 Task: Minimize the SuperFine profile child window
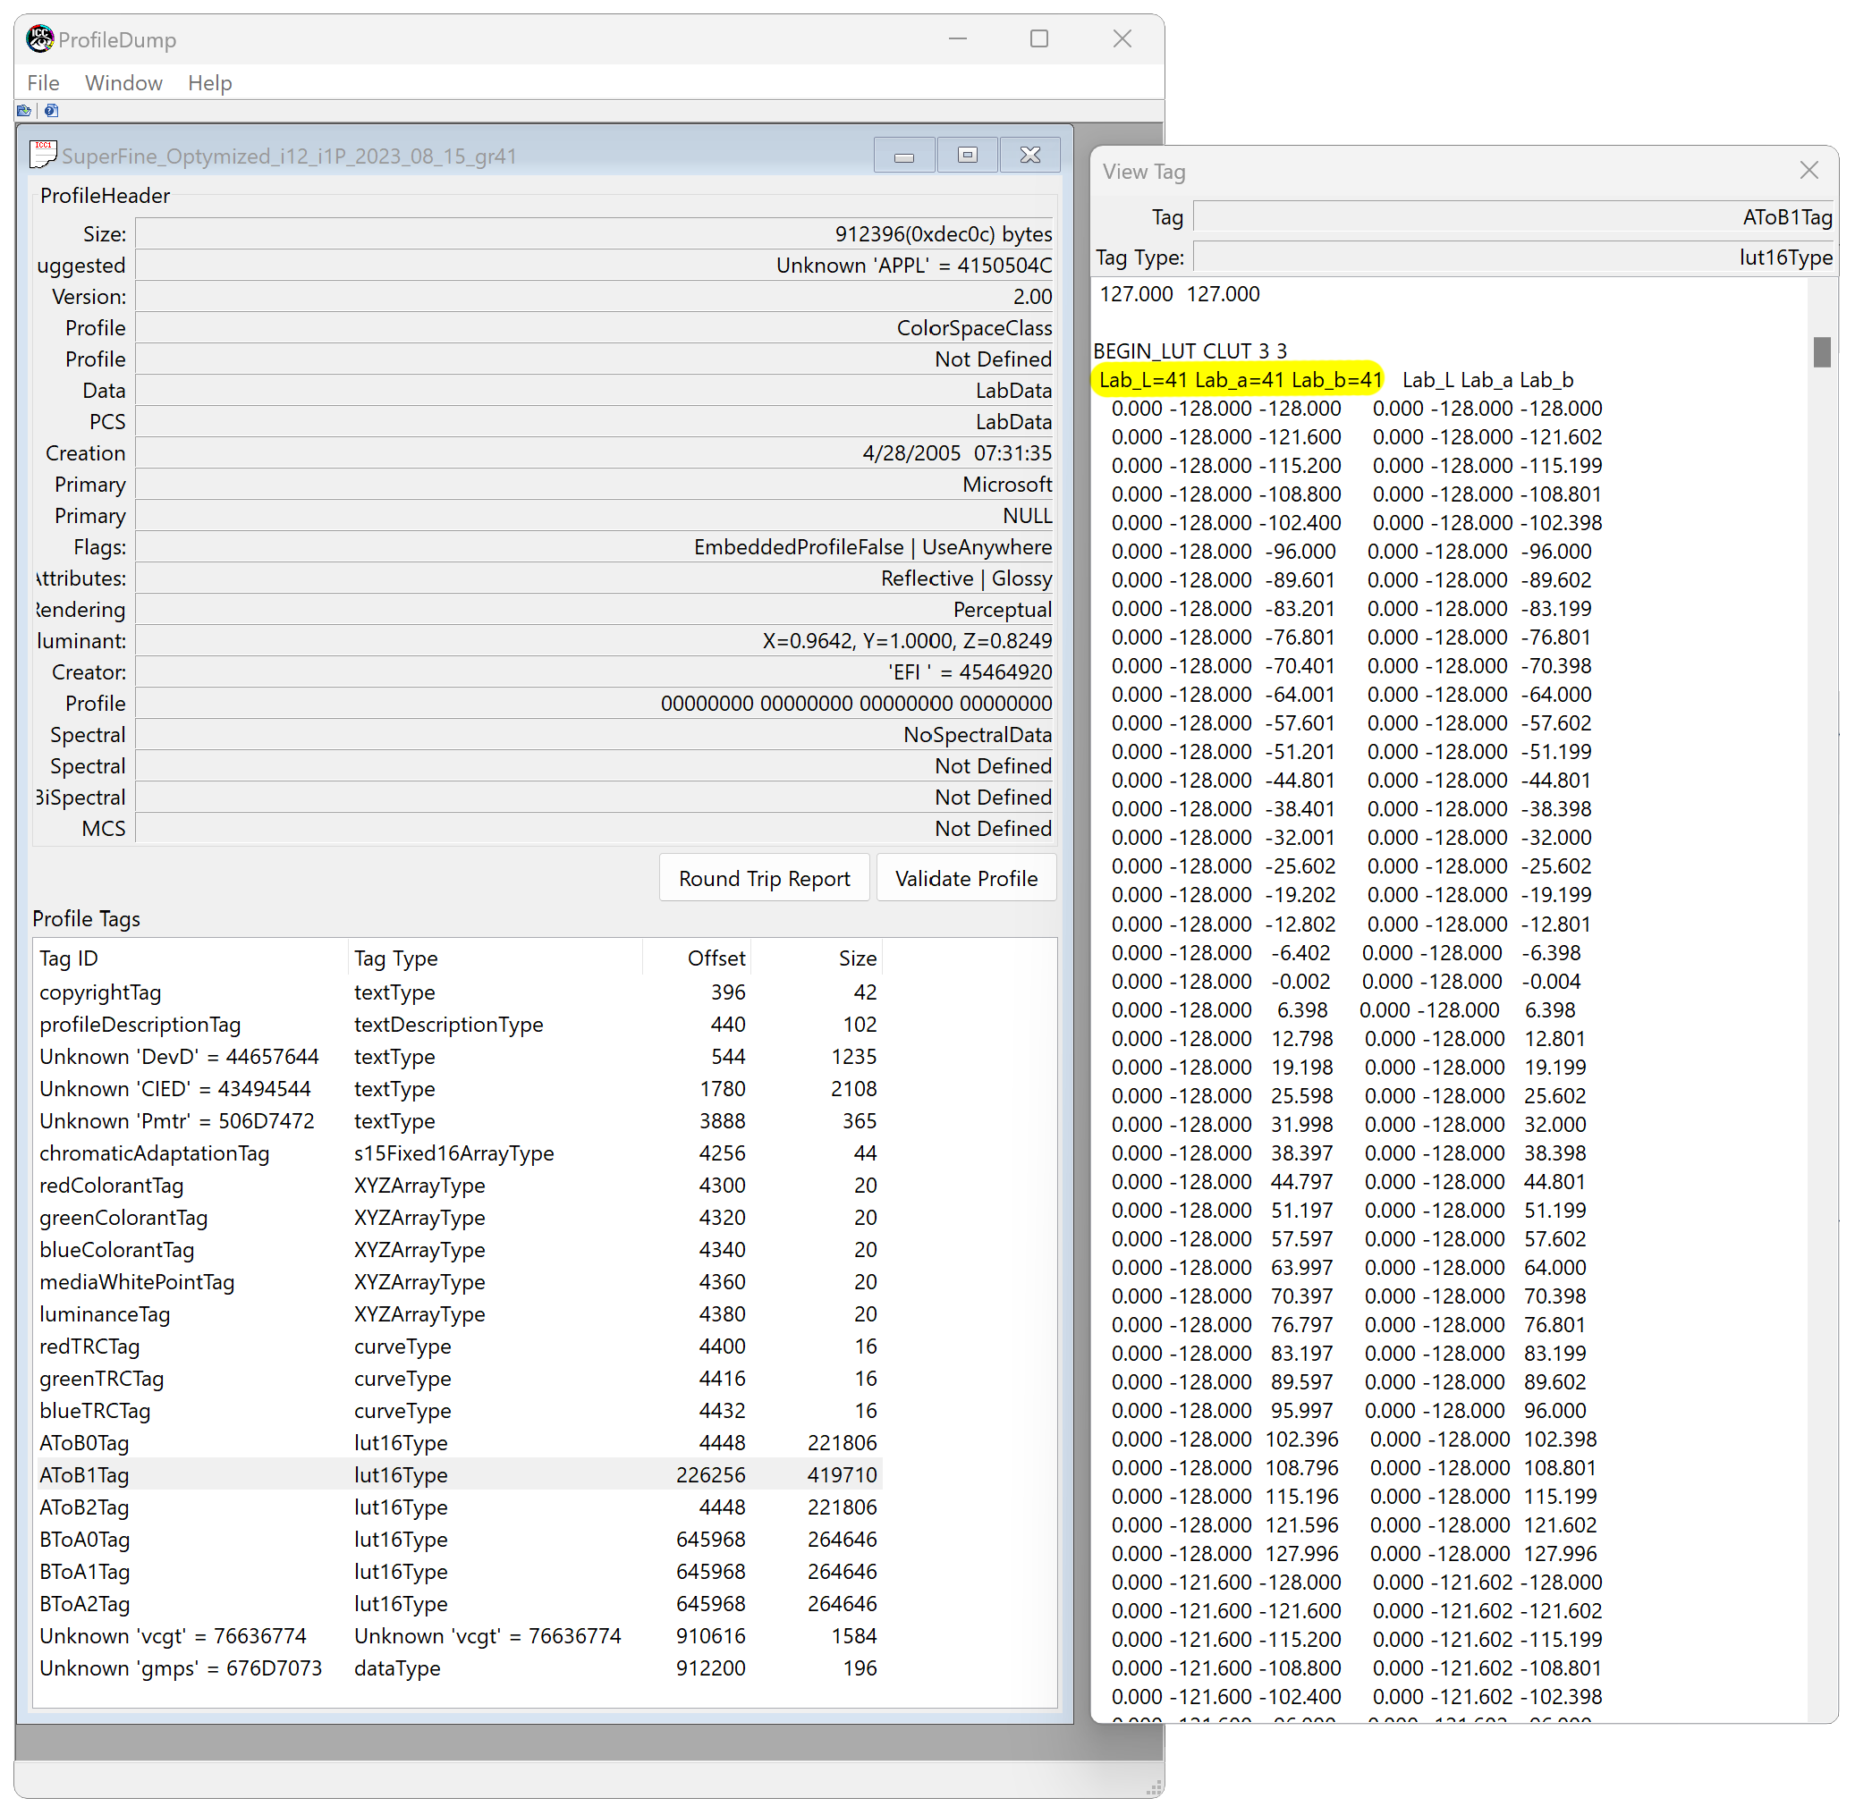(x=904, y=156)
